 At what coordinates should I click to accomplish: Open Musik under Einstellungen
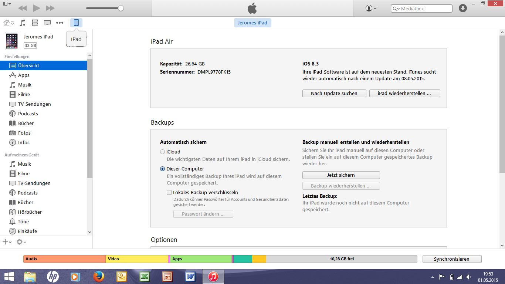coord(44,85)
